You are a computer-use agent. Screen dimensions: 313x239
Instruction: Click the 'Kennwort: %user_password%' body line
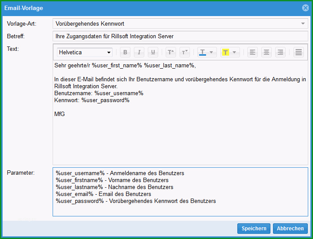92,100
